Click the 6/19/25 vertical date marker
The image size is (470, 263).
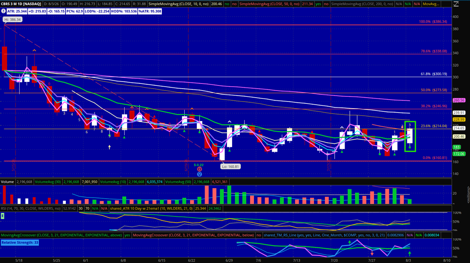tap(186, 166)
